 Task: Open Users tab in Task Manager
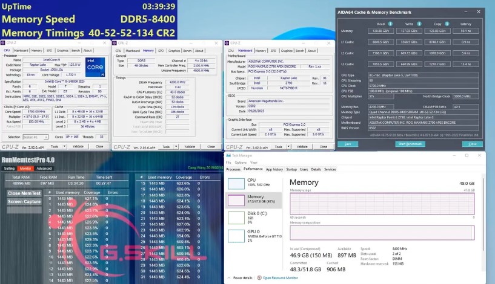[304, 169]
